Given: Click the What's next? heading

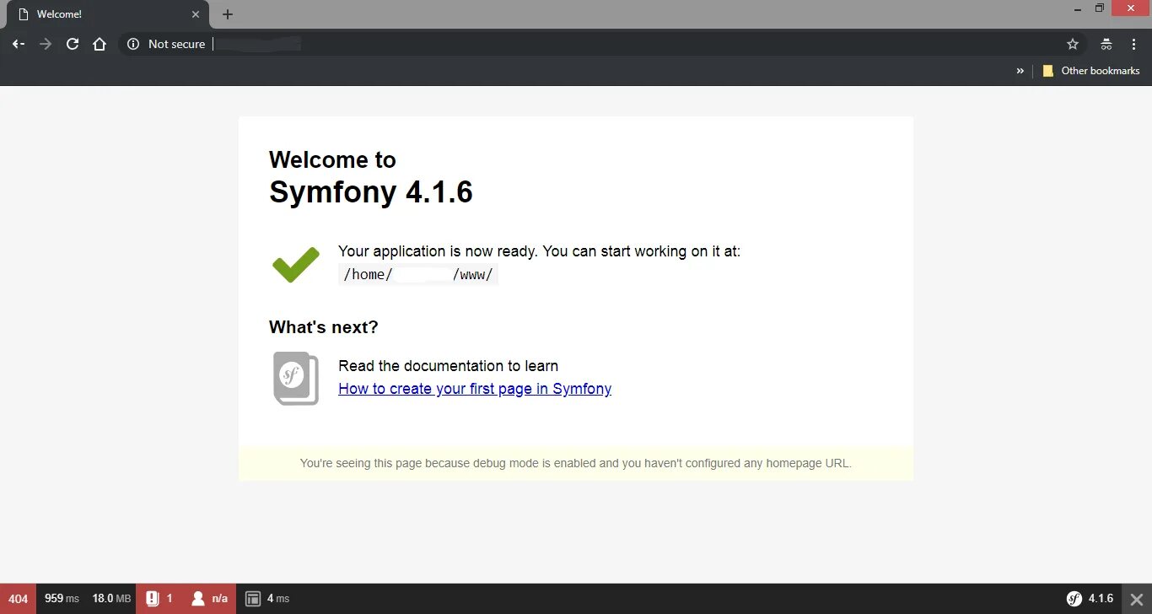Looking at the screenshot, I should 324,327.
